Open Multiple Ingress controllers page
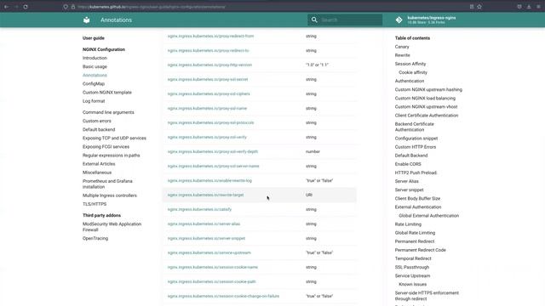This screenshot has width=545, height=306. 110,195
